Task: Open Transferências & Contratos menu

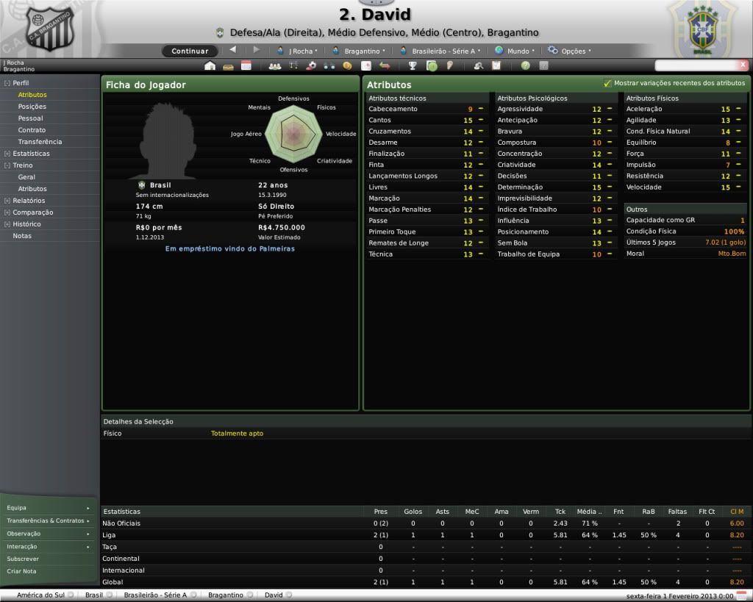Action: pyautogui.click(x=46, y=520)
